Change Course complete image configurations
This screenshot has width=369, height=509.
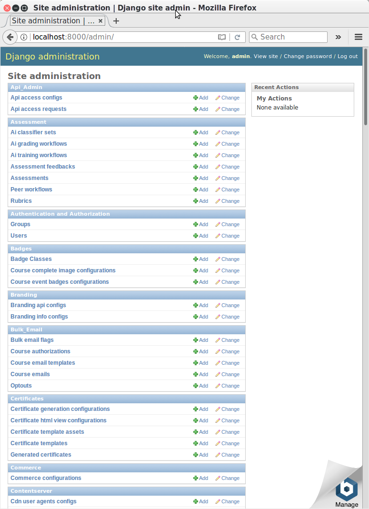(228, 270)
